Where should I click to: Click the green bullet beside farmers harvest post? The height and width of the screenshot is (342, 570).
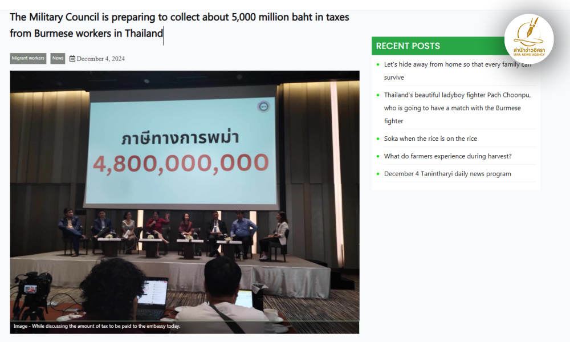tap(378, 156)
